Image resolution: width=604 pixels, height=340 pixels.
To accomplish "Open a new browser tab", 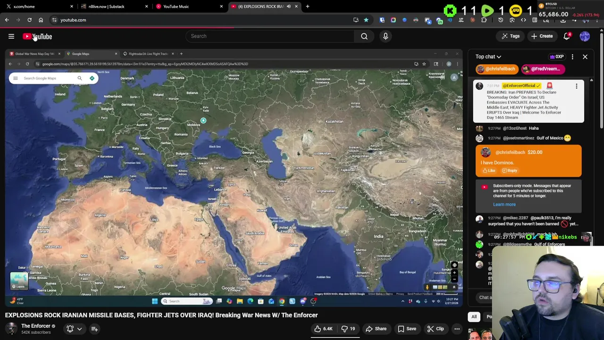I will click(307, 7).
